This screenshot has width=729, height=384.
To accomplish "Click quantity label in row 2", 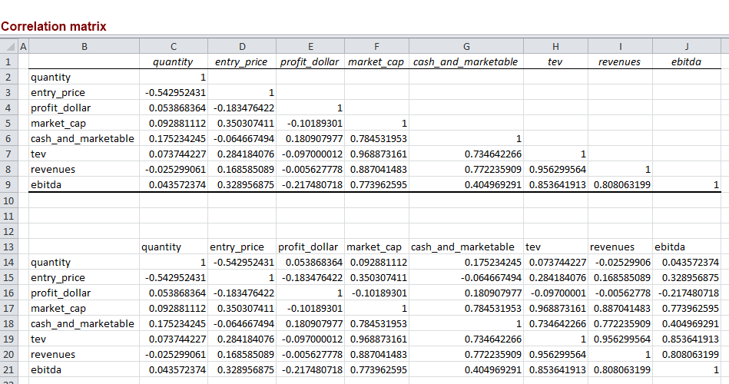I will [51, 77].
